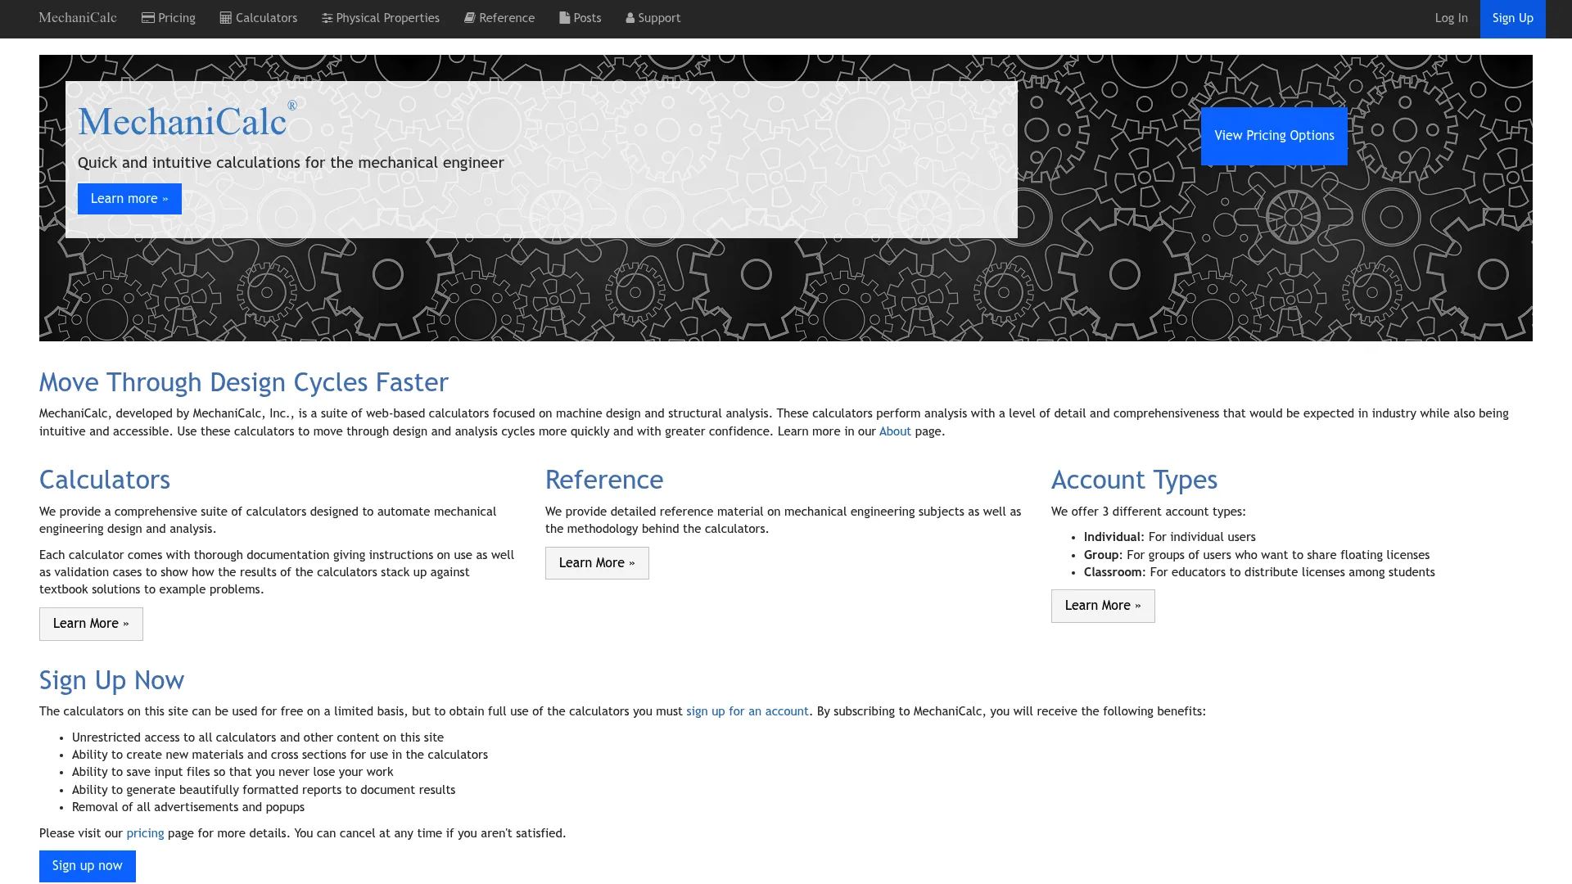Open the Calculators menu label
The width and height of the screenshot is (1572, 884).
coord(266,18)
